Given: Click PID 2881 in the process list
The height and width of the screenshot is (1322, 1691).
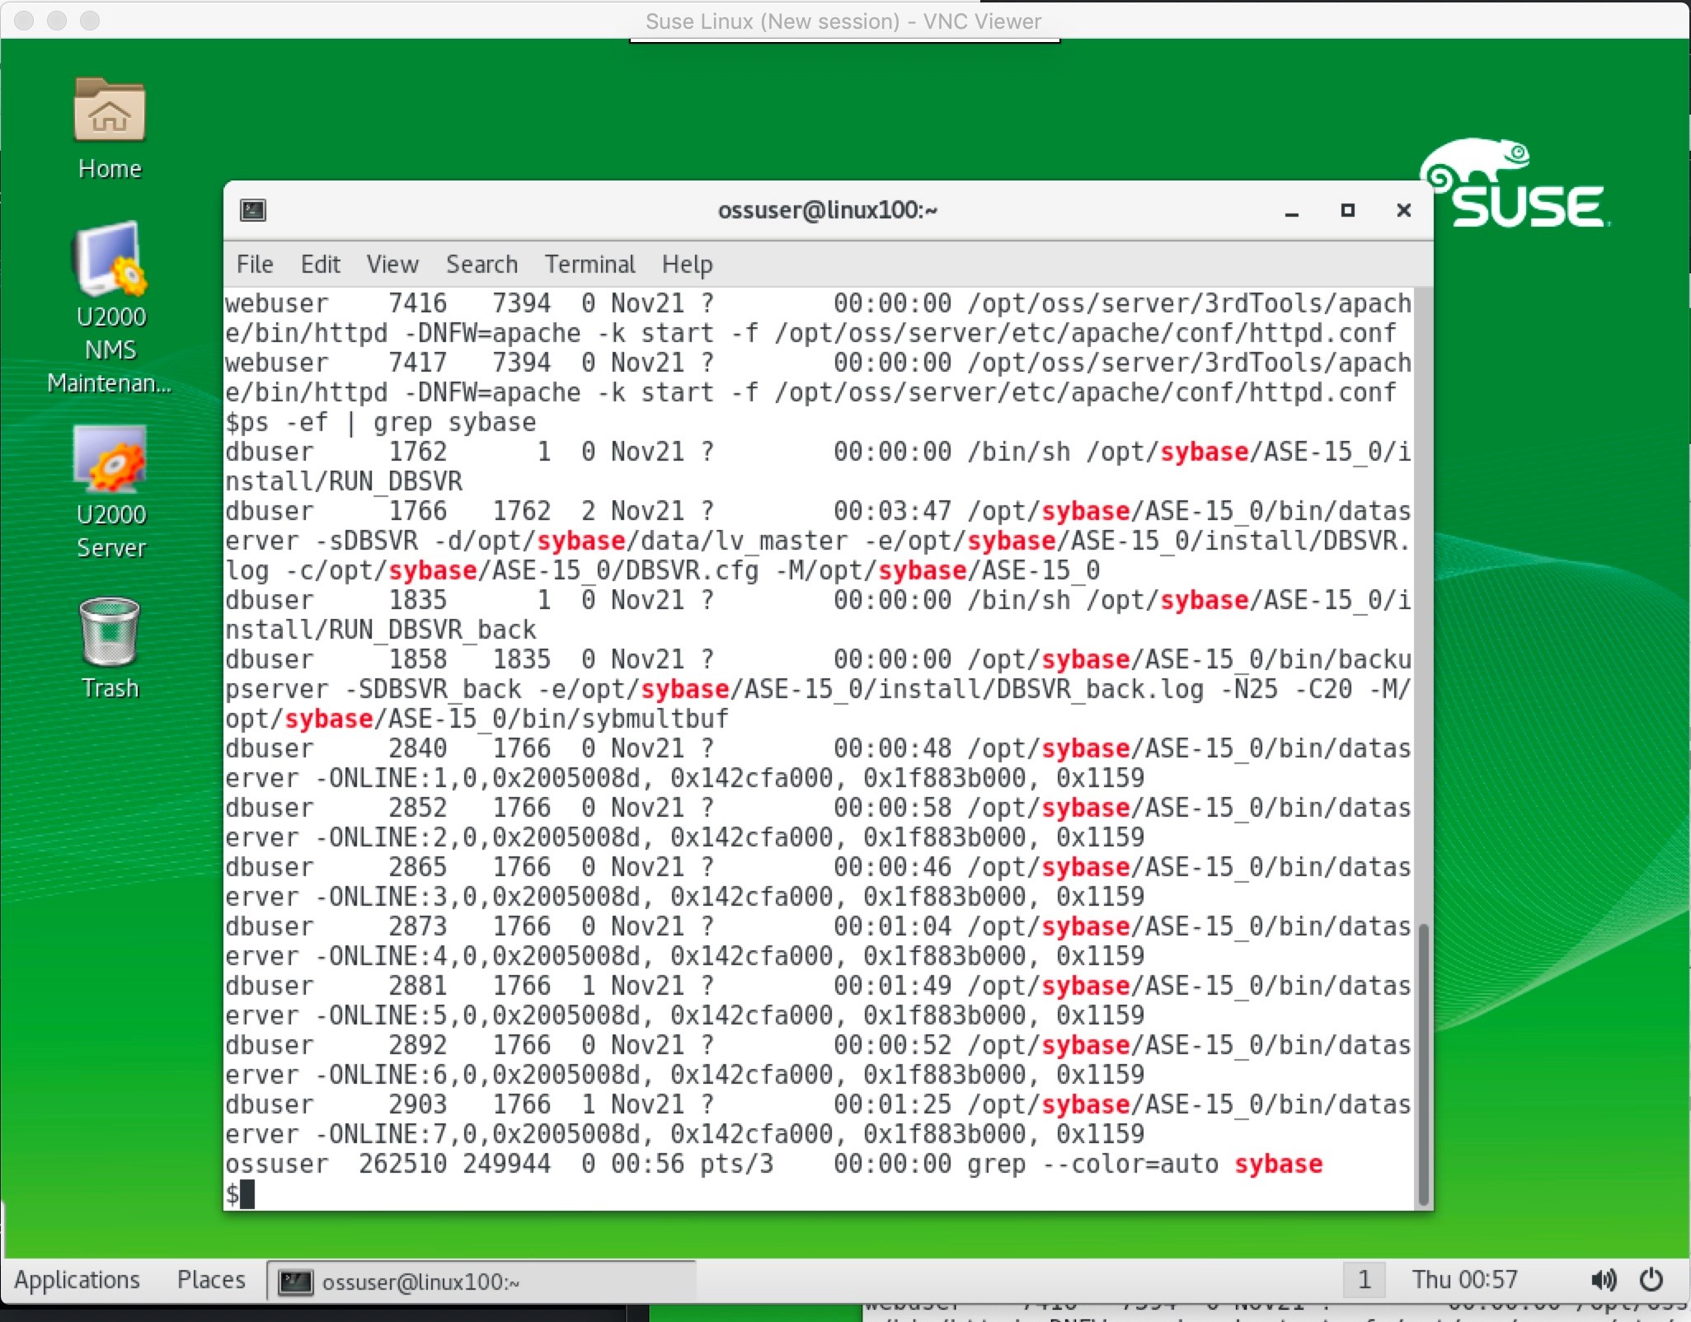Looking at the screenshot, I should [x=417, y=987].
